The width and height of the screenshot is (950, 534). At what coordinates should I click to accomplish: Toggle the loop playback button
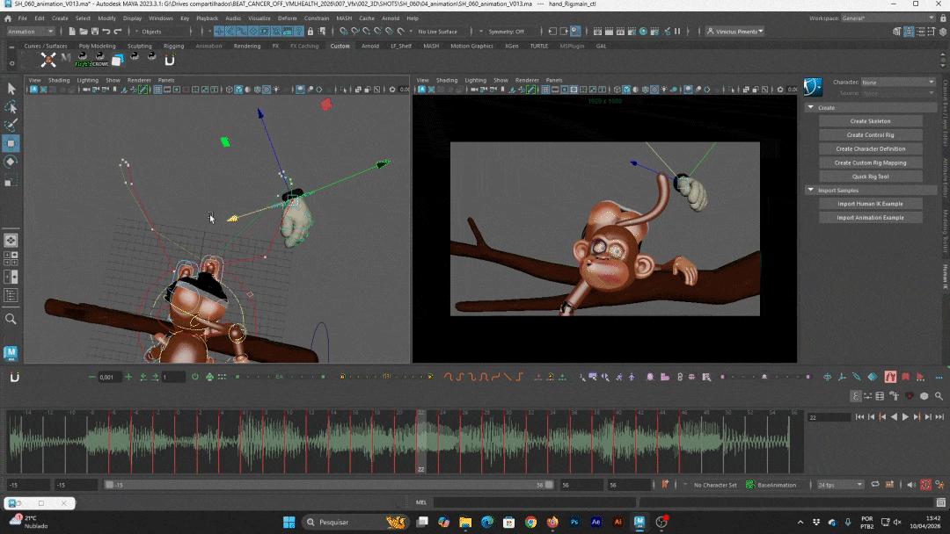click(873, 485)
